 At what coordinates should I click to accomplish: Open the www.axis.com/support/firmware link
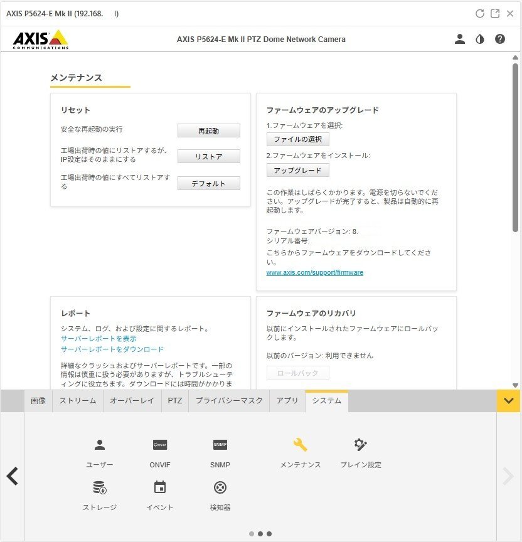click(x=314, y=272)
